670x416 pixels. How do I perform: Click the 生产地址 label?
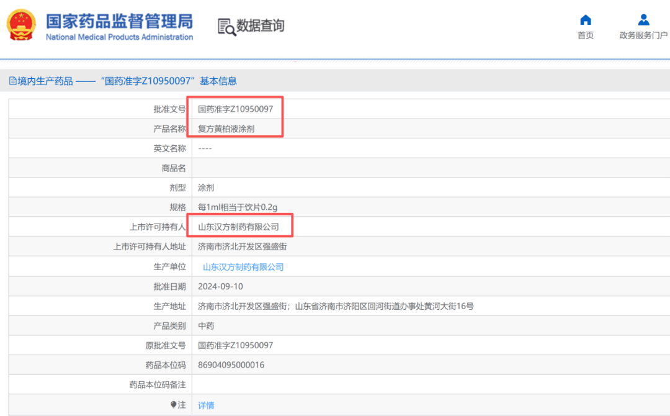(169, 306)
